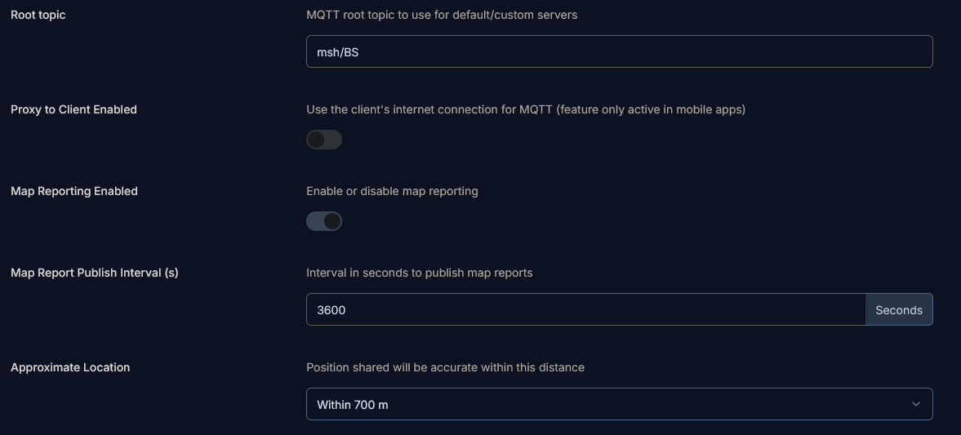Click the Root topic input field

coord(619,51)
